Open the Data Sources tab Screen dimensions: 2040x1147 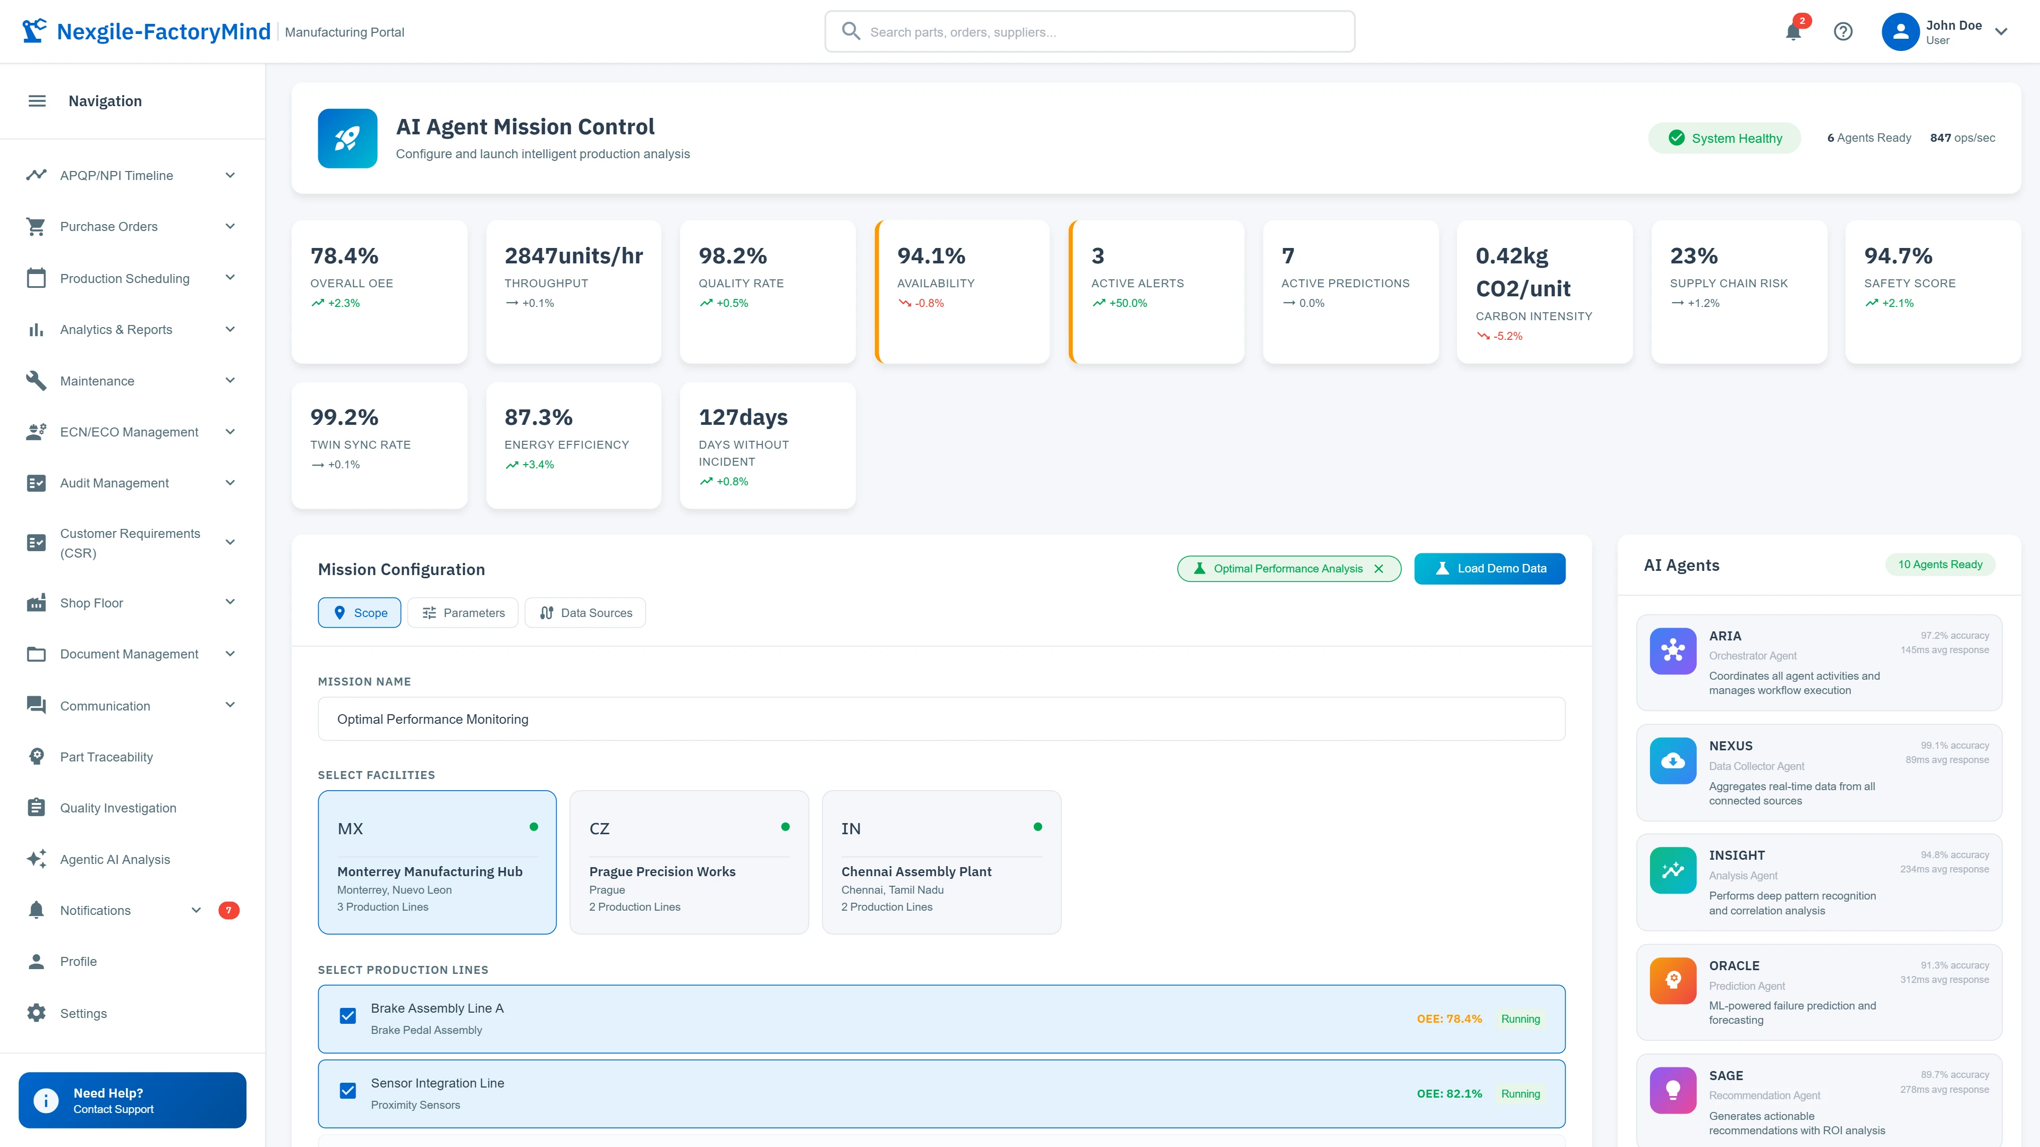coord(584,612)
